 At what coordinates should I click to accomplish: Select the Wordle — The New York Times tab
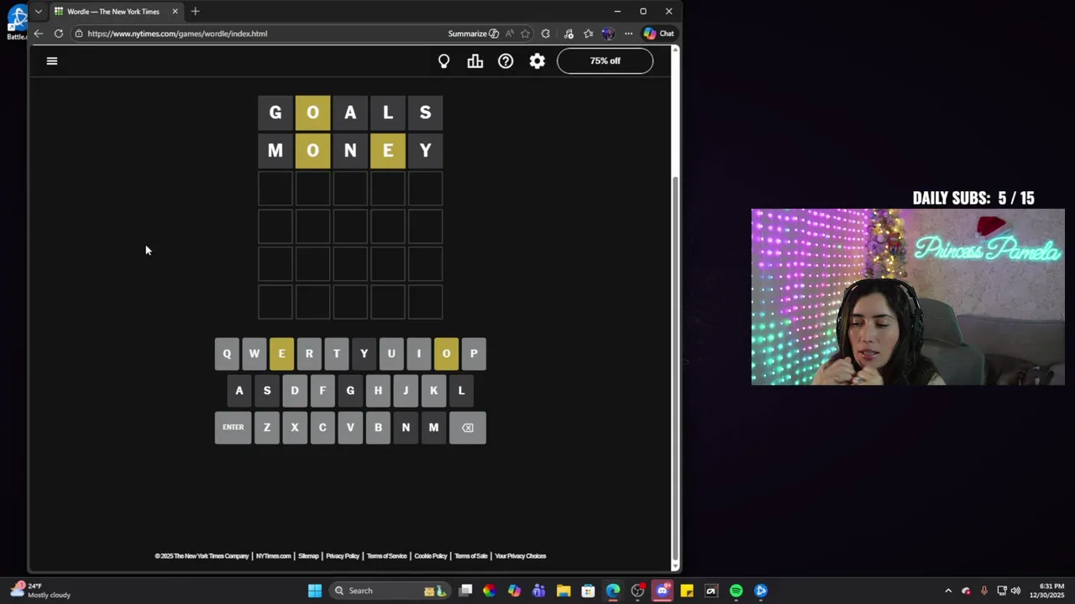tap(113, 12)
